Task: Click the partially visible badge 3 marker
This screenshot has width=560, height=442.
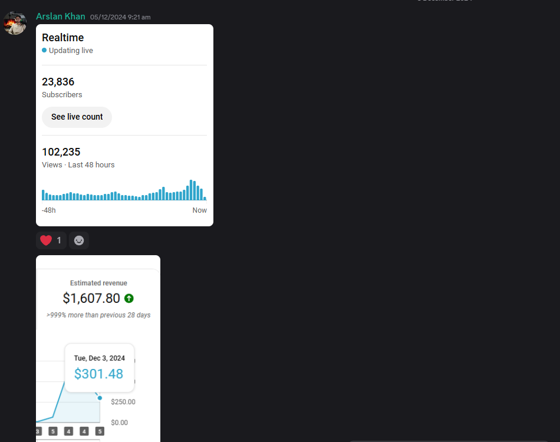Action: click(38, 431)
